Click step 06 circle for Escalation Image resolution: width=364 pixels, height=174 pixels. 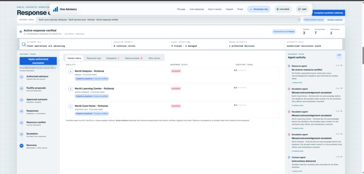click(22, 134)
